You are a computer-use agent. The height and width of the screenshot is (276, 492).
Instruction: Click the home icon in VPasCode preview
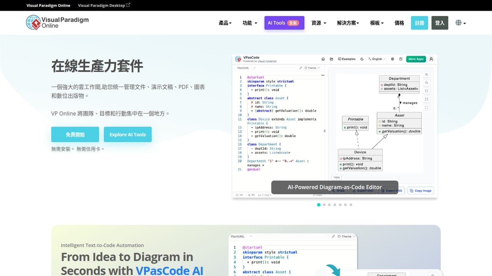tap(323, 59)
